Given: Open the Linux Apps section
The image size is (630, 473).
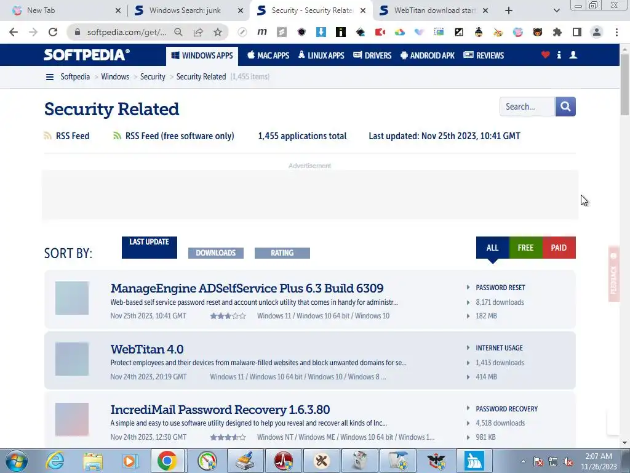Looking at the screenshot, I should point(321,55).
